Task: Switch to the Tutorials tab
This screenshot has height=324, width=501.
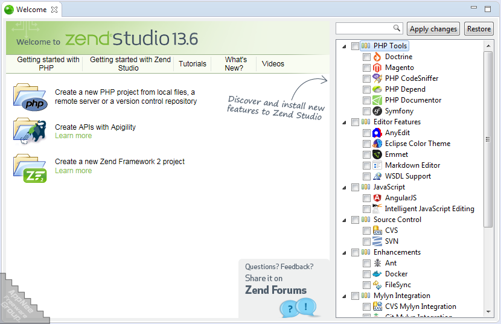Action: pyautogui.click(x=193, y=63)
